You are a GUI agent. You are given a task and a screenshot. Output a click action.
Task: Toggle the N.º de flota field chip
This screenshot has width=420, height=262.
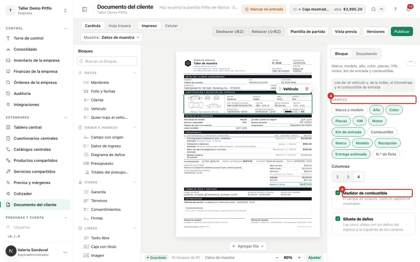pos(386,154)
